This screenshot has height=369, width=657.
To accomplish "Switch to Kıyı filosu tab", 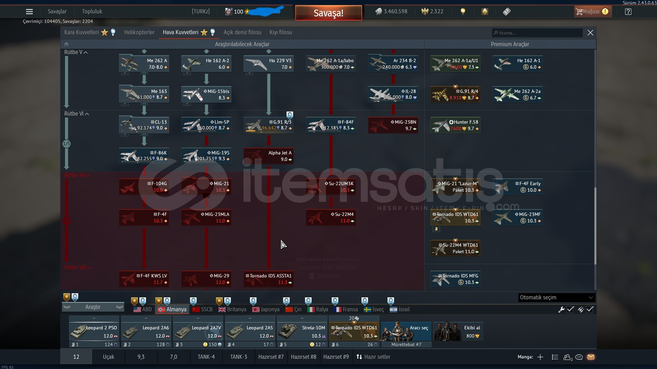I will [x=281, y=32].
